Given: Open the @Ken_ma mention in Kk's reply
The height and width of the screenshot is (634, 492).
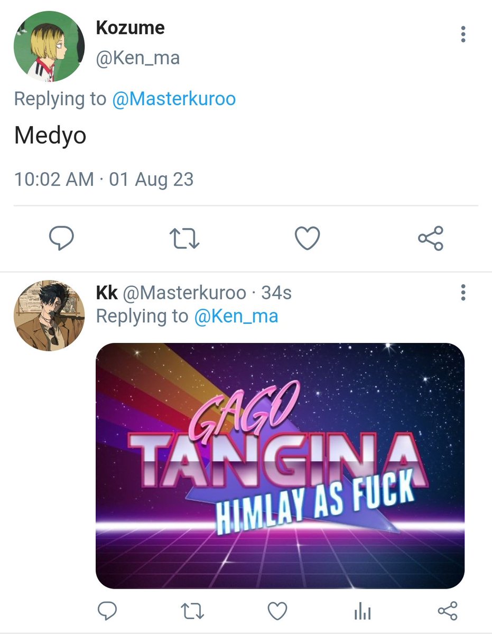Looking at the screenshot, I should tap(236, 316).
